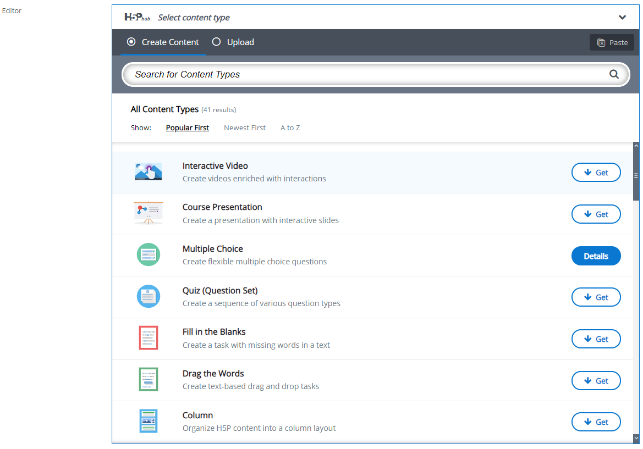Click the Multiple Choice icon

(x=149, y=255)
